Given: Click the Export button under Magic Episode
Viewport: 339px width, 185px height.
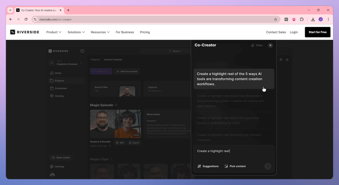Looking at the screenshot, I should [x=134, y=143].
